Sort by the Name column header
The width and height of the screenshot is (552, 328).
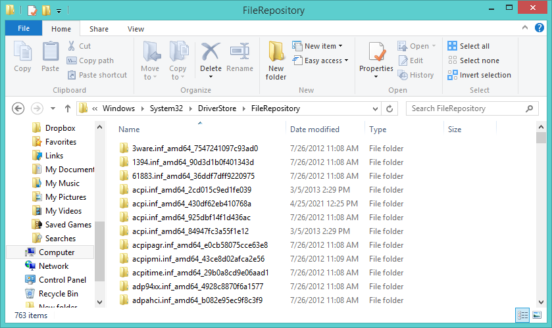[129, 129]
